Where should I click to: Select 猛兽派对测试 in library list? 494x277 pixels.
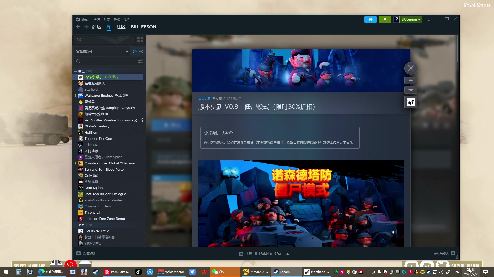point(108,83)
